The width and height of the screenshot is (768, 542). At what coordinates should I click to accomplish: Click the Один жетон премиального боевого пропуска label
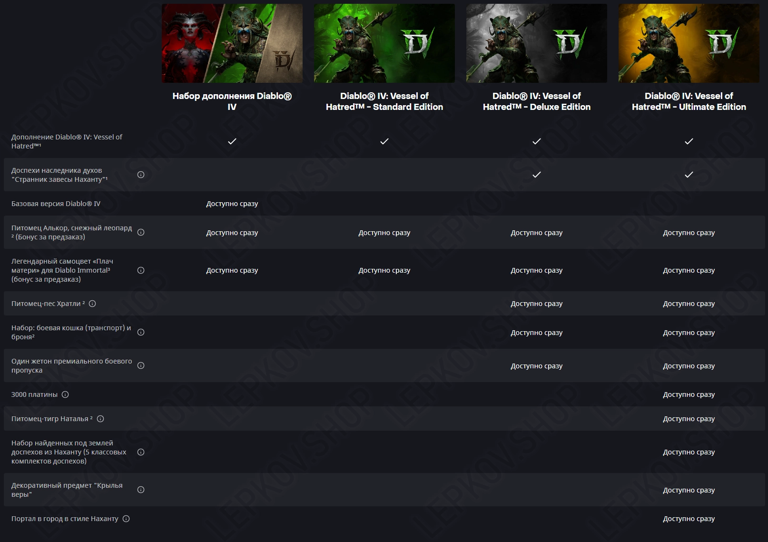click(71, 365)
